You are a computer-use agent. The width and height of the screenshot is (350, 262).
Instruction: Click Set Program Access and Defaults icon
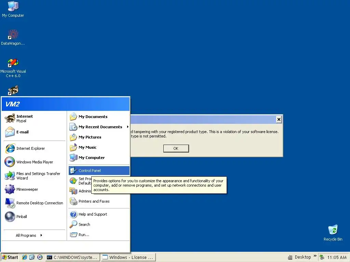73,181
